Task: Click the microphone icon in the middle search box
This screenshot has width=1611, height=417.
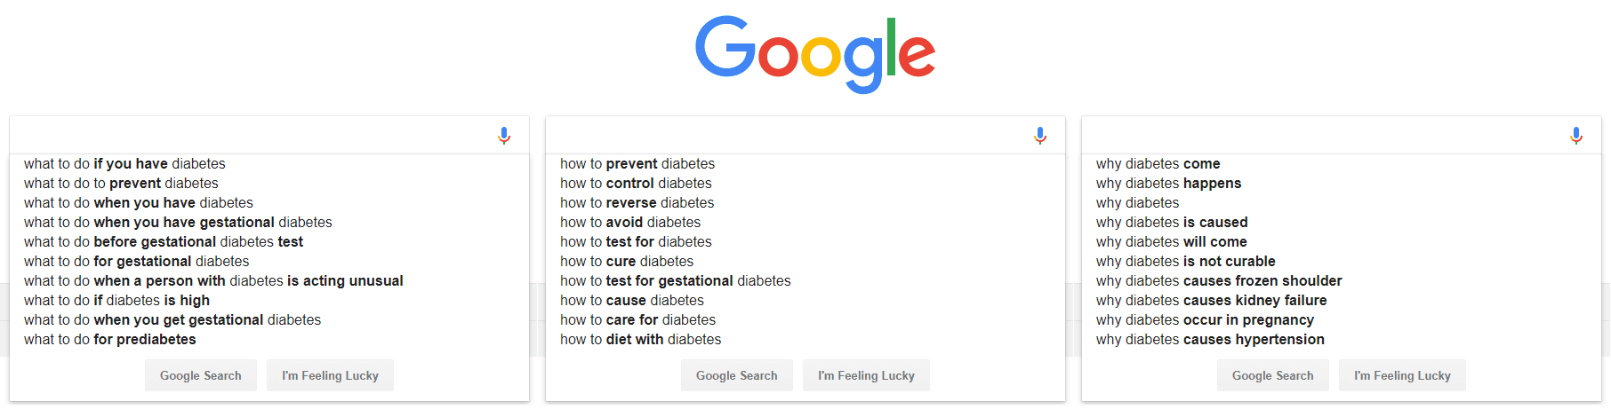Action: [1040, 136]
